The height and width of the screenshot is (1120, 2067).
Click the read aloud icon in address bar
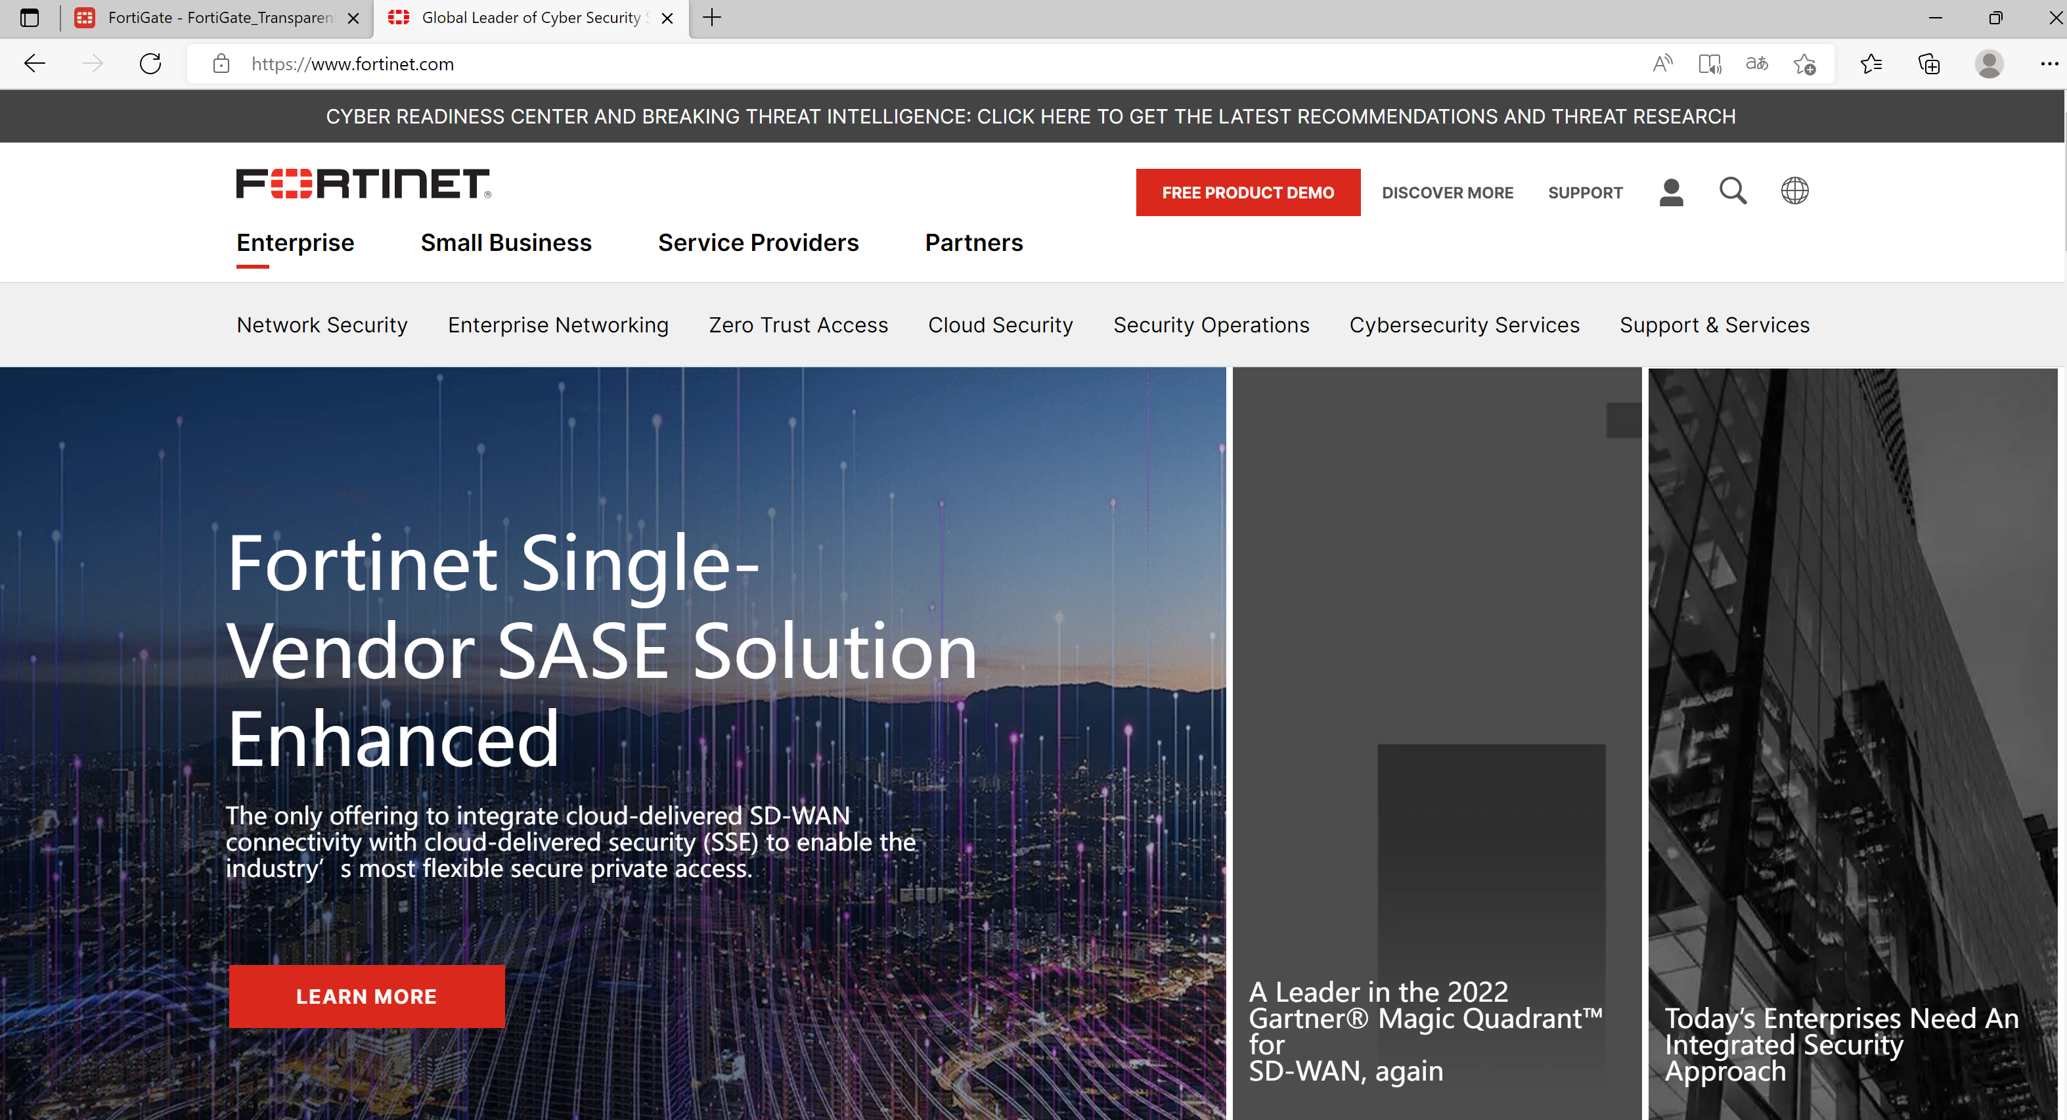tap(1662, 63)
